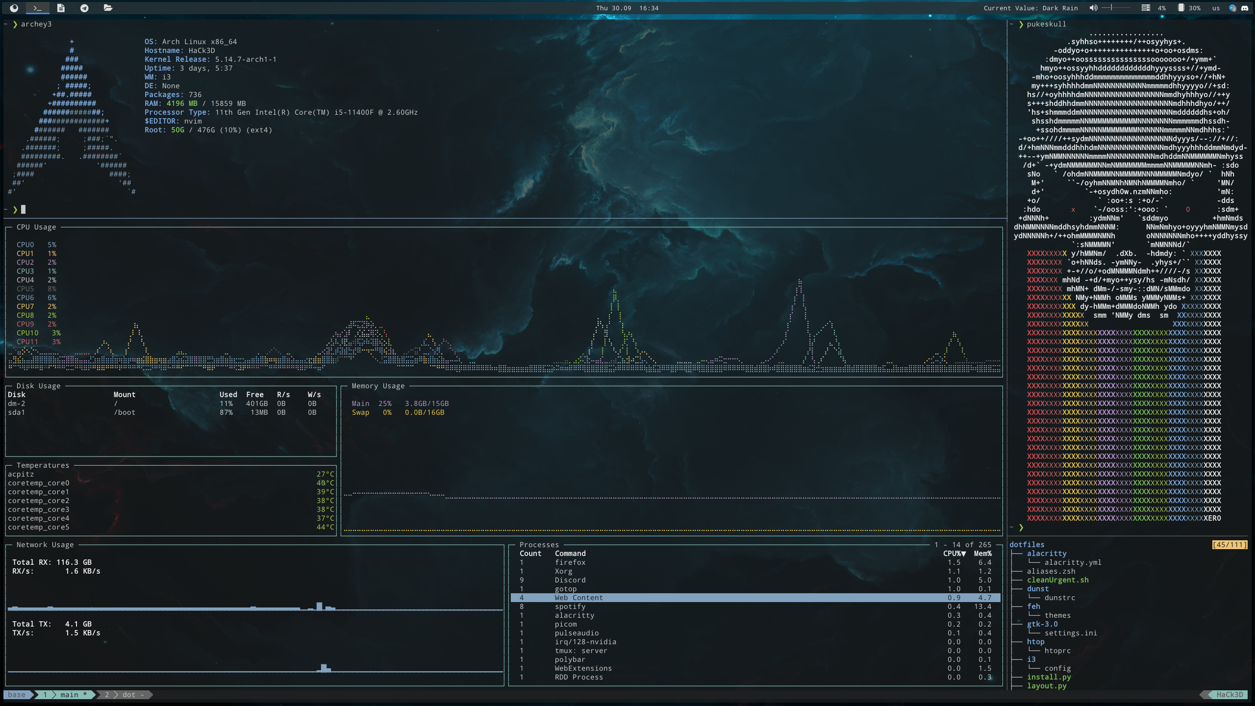Select the spotify process row

[755, 606]
